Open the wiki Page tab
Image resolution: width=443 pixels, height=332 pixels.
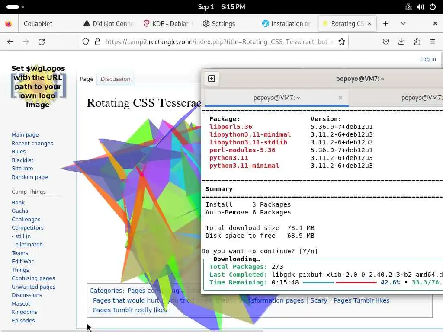(x=87, y=79)
